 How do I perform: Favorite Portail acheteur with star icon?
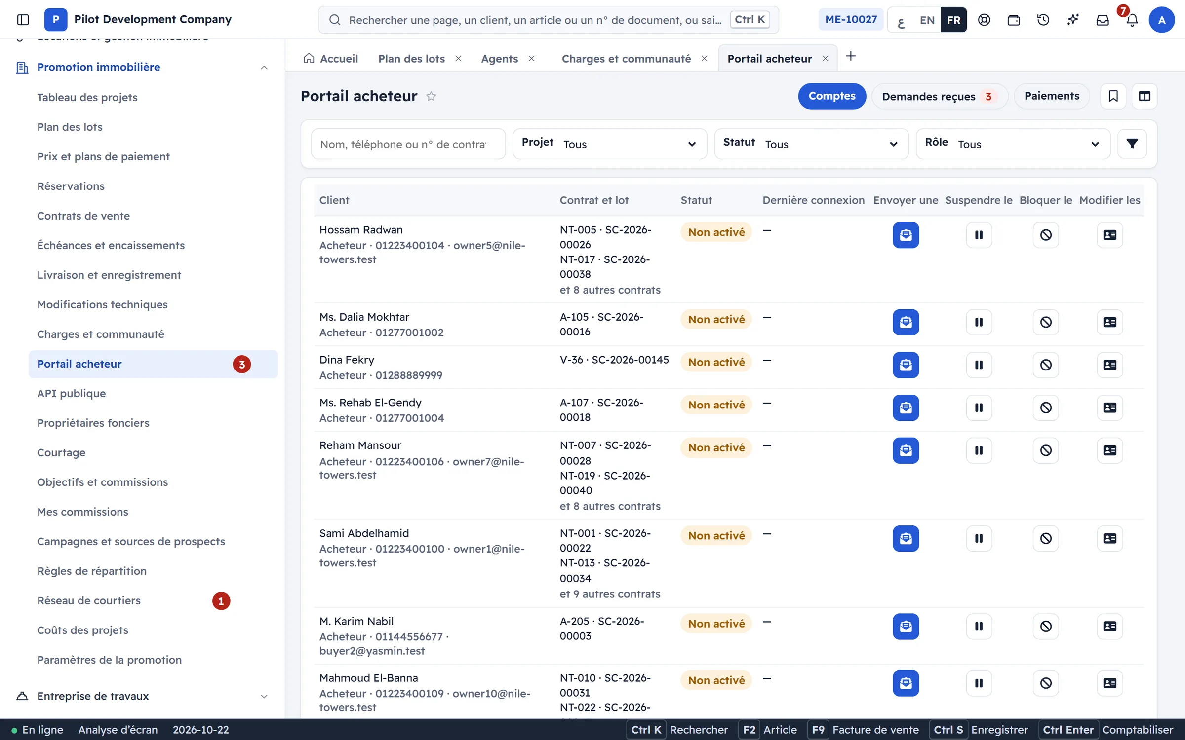pyautogui.click(x=431, y=96)
